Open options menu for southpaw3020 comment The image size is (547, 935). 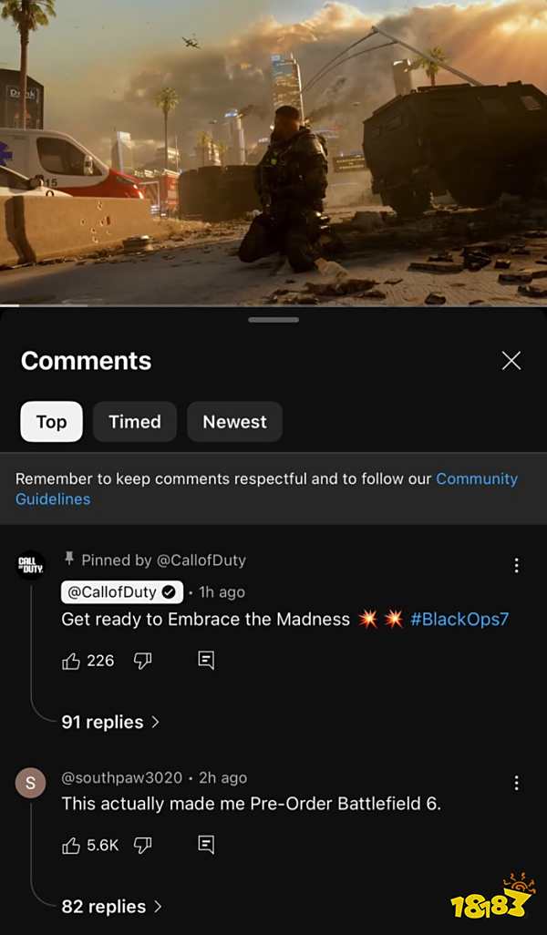coord(517,783)
